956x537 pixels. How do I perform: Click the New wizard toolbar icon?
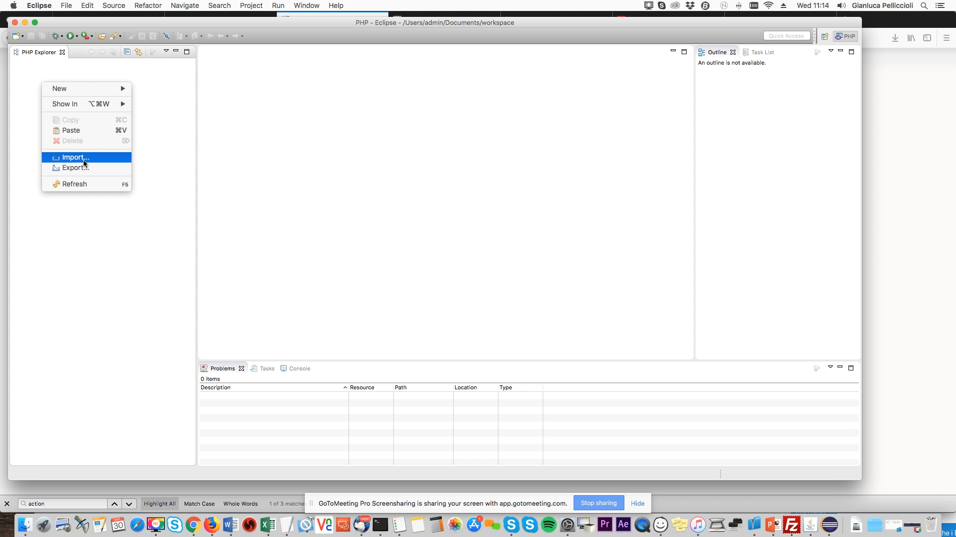[x=16, y=36]
